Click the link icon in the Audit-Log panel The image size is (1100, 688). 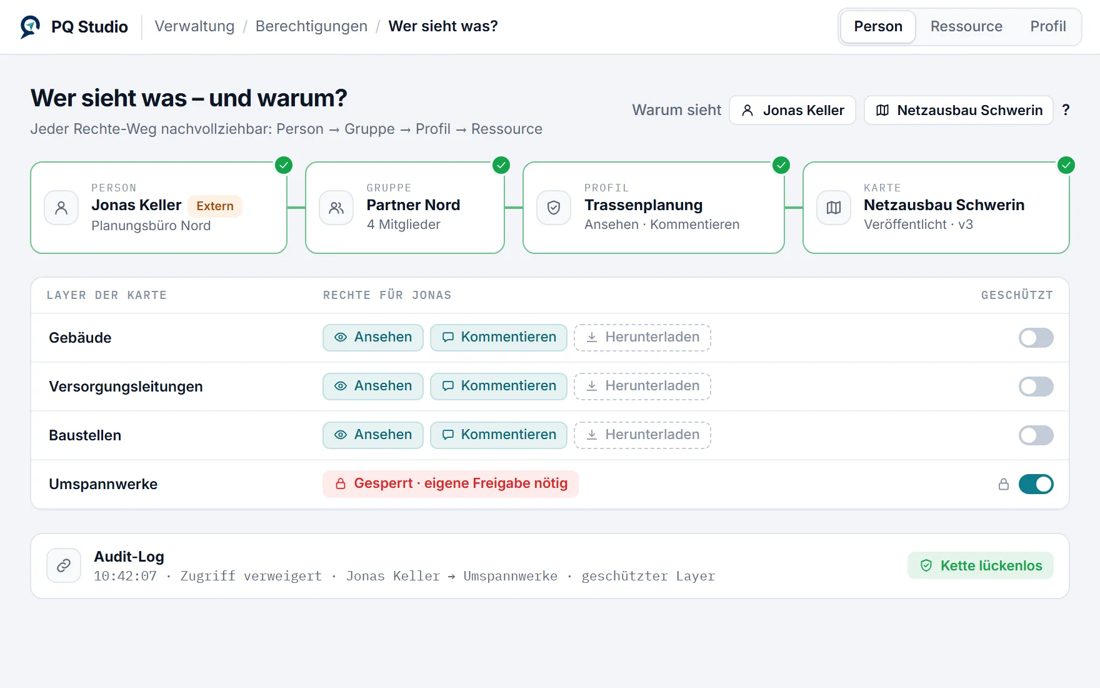(x=64, y=565)
